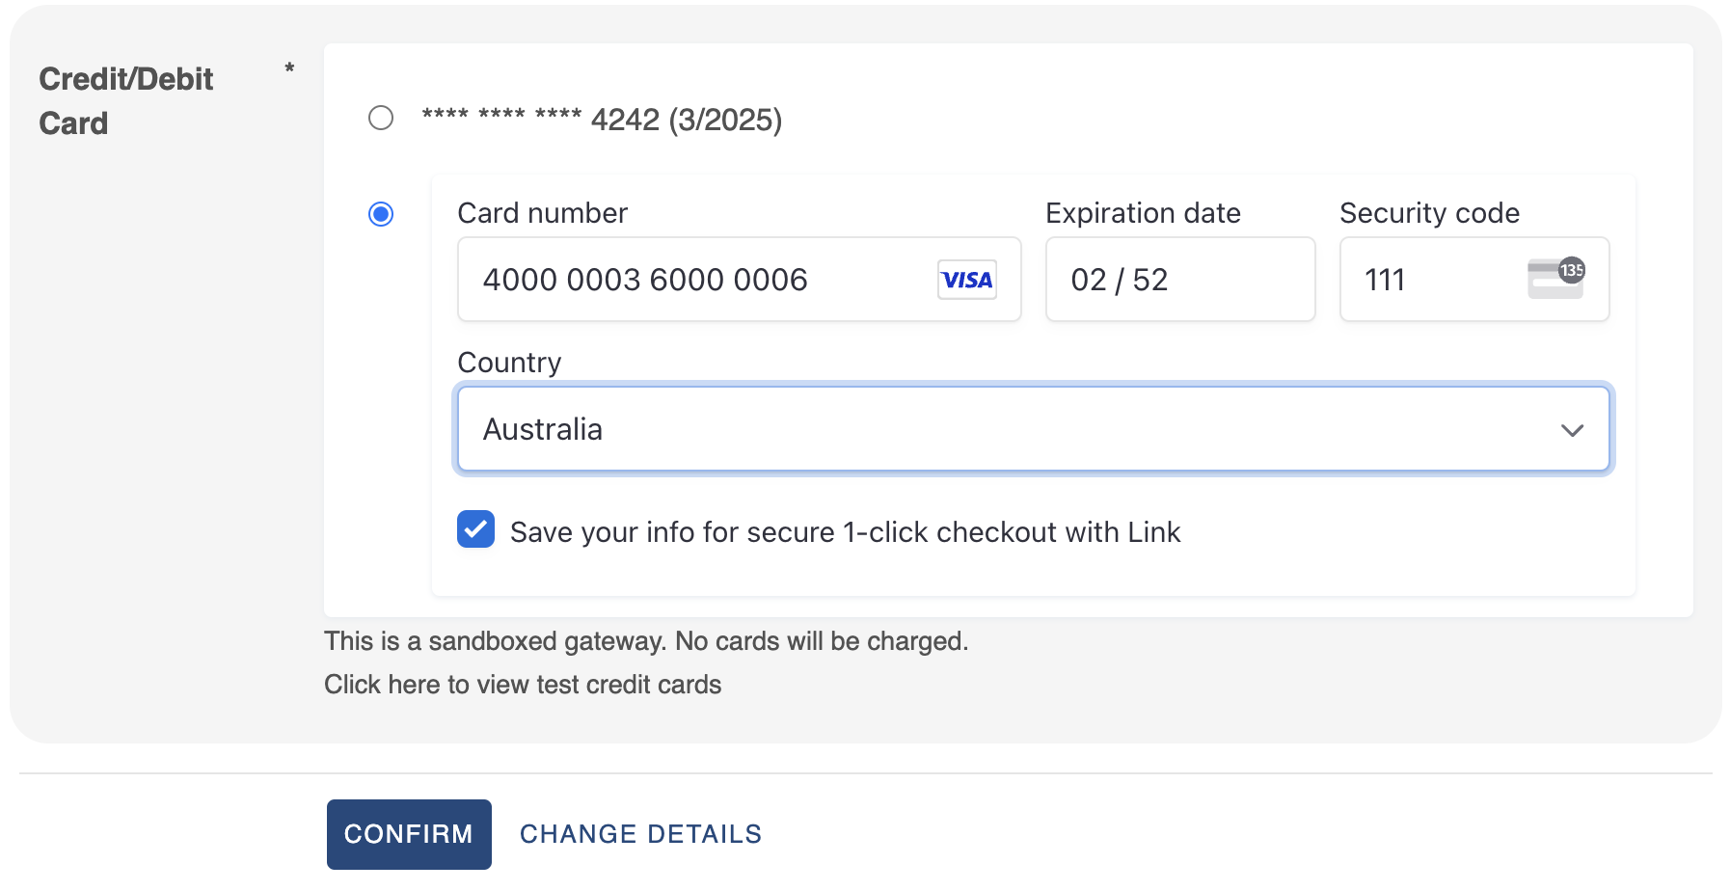Screen dimensions: 1730x891
Task: Click the saved card text ending 4242 (3/2025)
Action: (x=602, y=120)
